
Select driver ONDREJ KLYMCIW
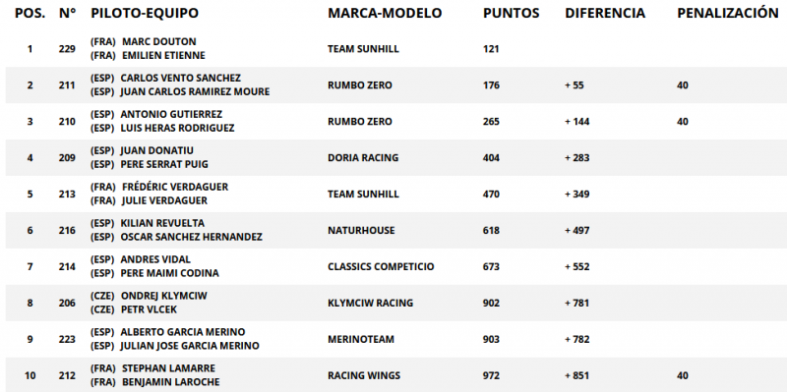tap(164, 296)
